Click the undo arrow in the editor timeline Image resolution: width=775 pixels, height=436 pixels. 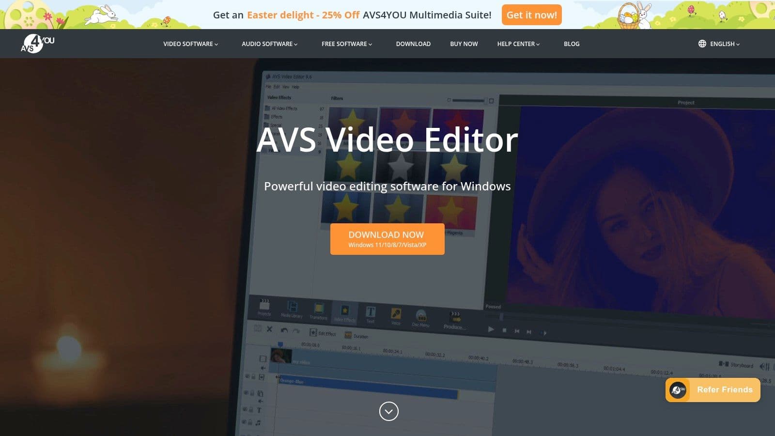pyautogui.click(x=284, y=330)
